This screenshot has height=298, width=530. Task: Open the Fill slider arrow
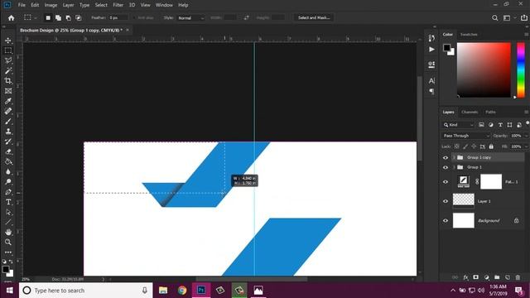tap(526, 147)
